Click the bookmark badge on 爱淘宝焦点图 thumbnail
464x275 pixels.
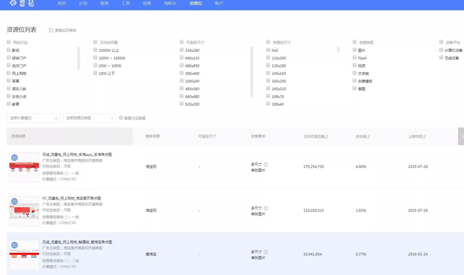click(14, 245)
